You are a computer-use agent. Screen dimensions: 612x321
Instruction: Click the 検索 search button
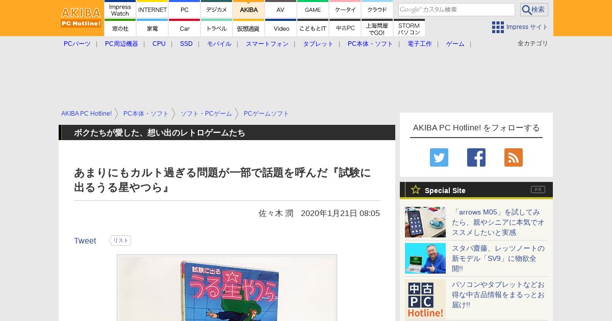point(534,10)
